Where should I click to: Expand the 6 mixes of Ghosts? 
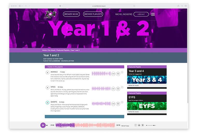coord(62,102)
